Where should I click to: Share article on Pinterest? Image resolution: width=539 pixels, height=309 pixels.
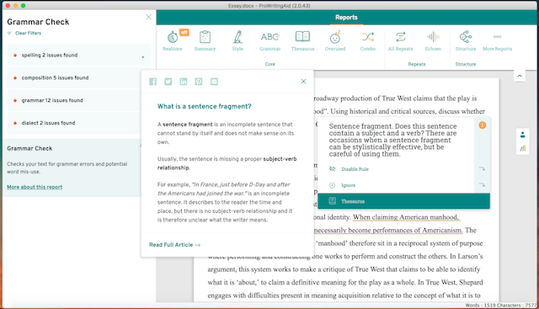click(x=199, y=82)
